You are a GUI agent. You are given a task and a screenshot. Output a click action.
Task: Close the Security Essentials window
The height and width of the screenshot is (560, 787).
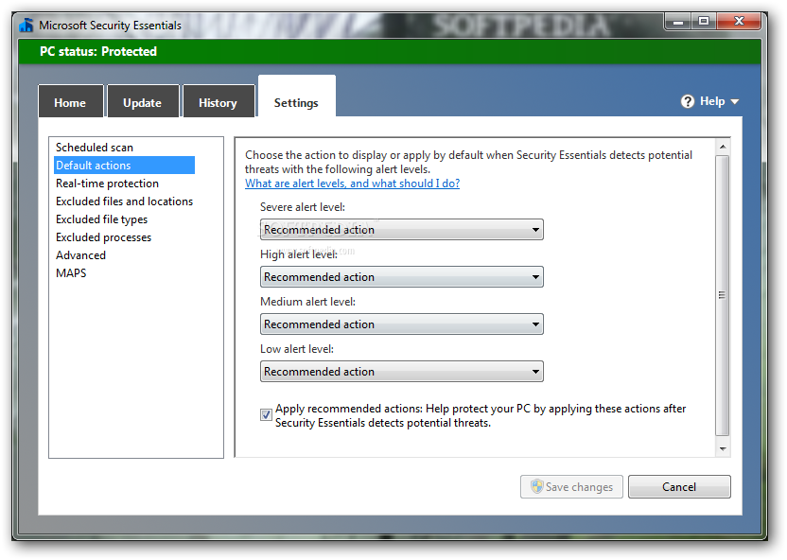pos(739,21)
